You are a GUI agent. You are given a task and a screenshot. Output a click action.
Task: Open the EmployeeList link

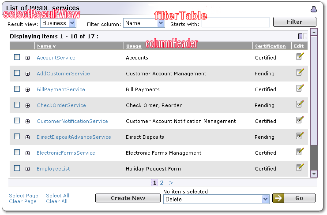point(53,169)
